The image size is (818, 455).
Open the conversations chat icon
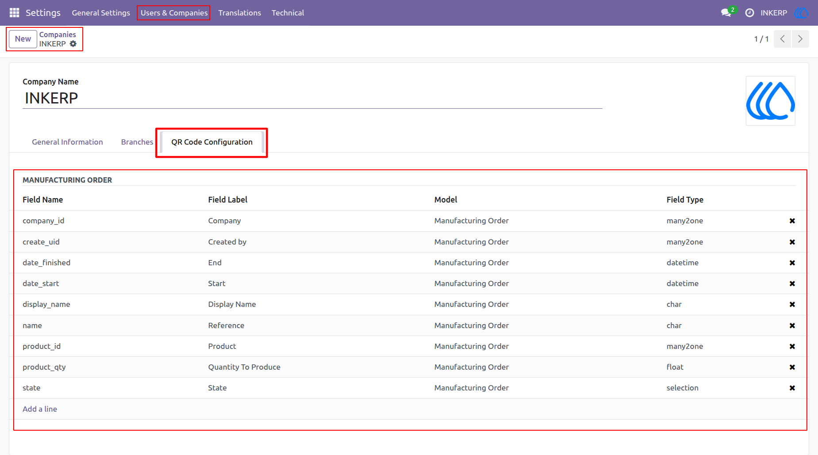(726, 13)
